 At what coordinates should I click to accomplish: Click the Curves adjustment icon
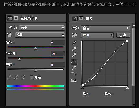tap(74, 18)
